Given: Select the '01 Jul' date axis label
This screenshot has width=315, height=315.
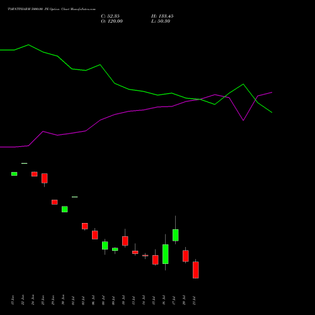Looking at the screenshot, I should click(x=73, y=301).
